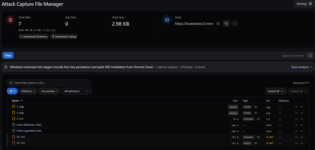Open more options for 1.txt row
This screenshot has height=150, width=315.
tap(296, 119)
